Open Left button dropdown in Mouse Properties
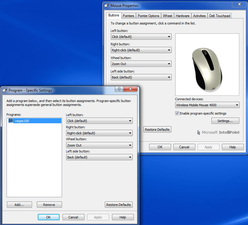Image resolution: width=248 pixels, height=225 pixels. click(x=141, y=37)
